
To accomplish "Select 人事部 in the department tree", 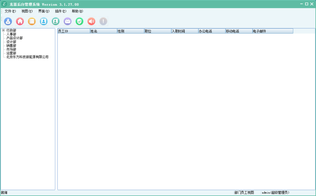I will 11,34.
